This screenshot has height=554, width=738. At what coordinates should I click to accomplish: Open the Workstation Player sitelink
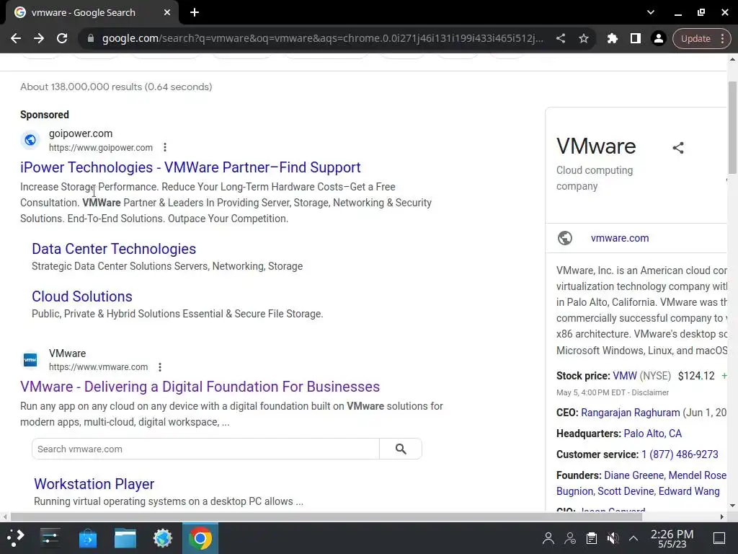(94, 484)
